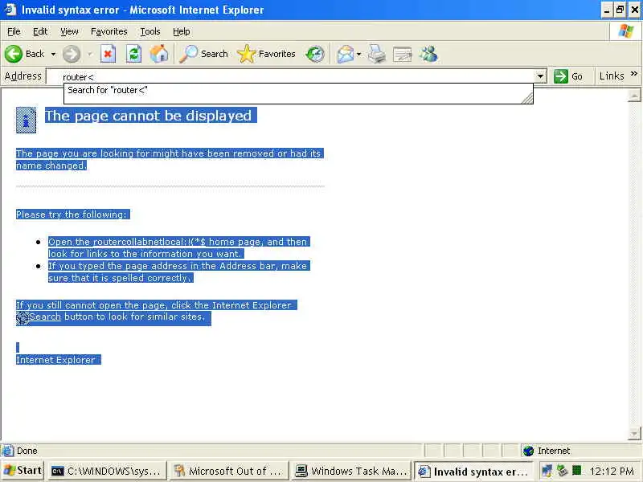This screenshot has width=643, height=482.
Task: Click the Done status text
Action: pos(27,451)
